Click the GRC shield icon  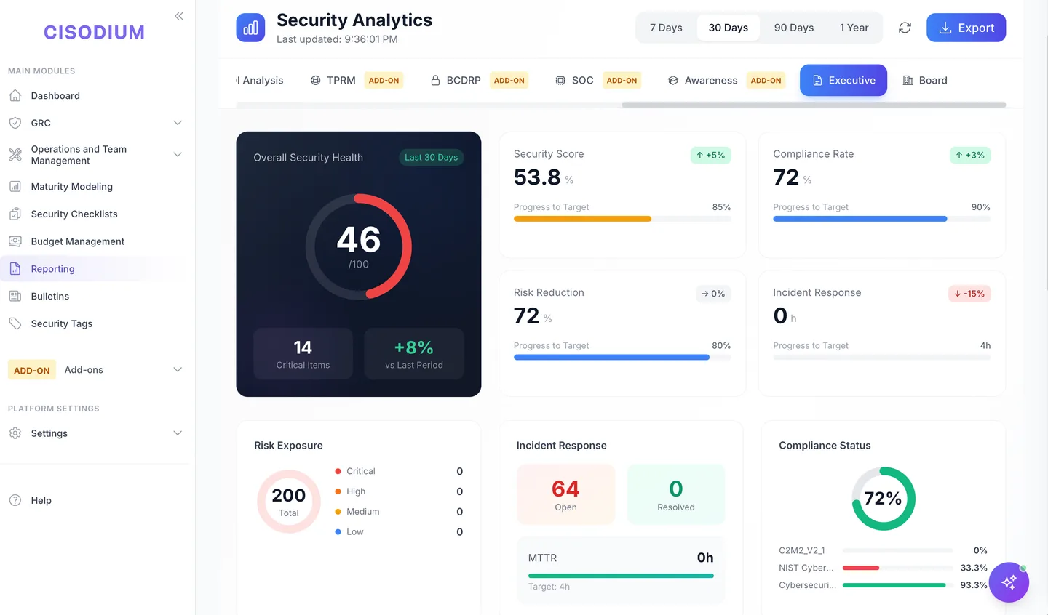(x=15, y=123)
